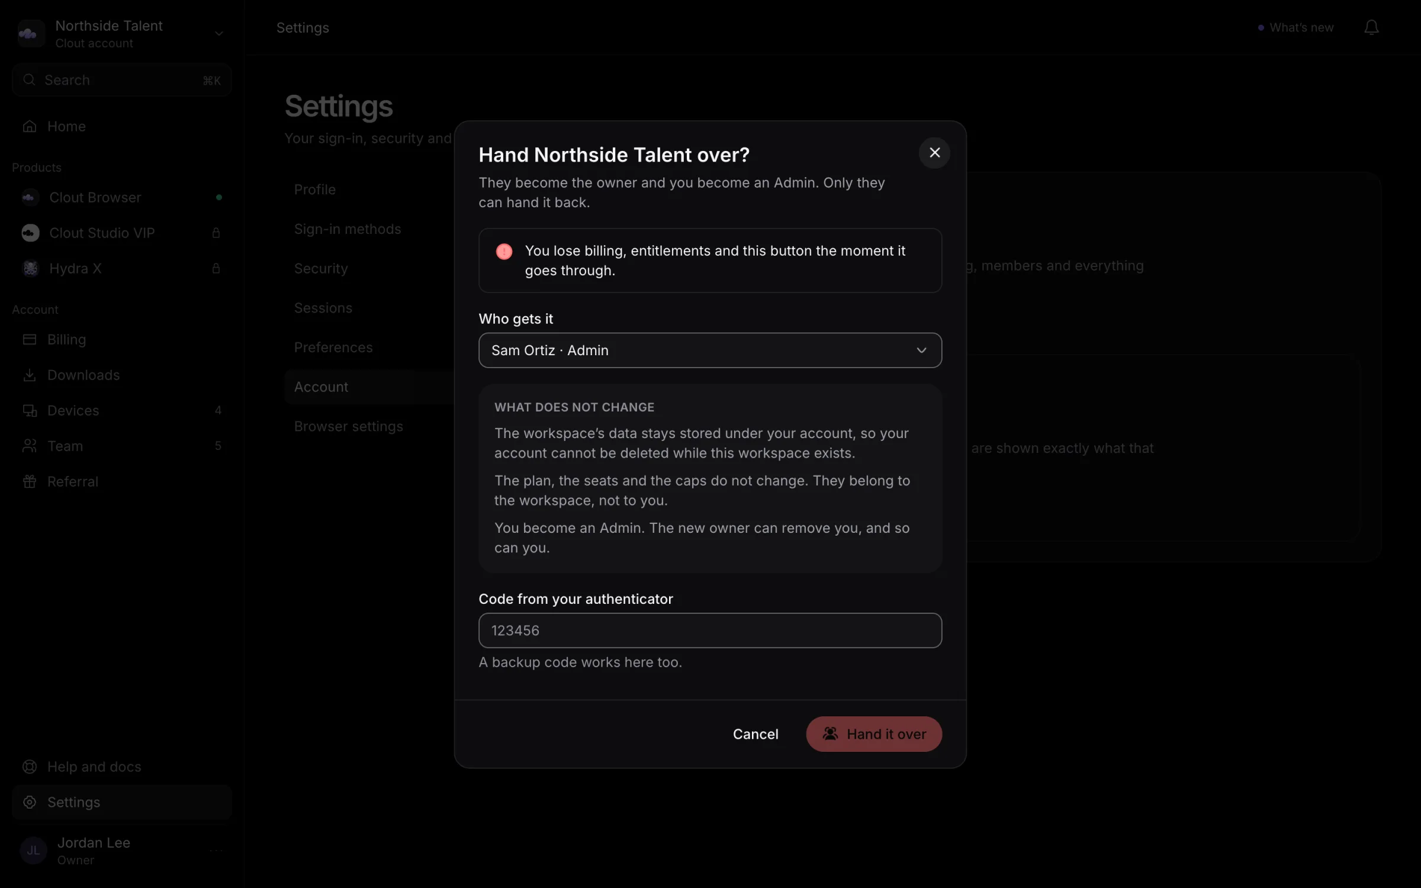Screen dimensions: 1421x888
Task: Switch to the Browser settings tab
Action: coord(349,426)
